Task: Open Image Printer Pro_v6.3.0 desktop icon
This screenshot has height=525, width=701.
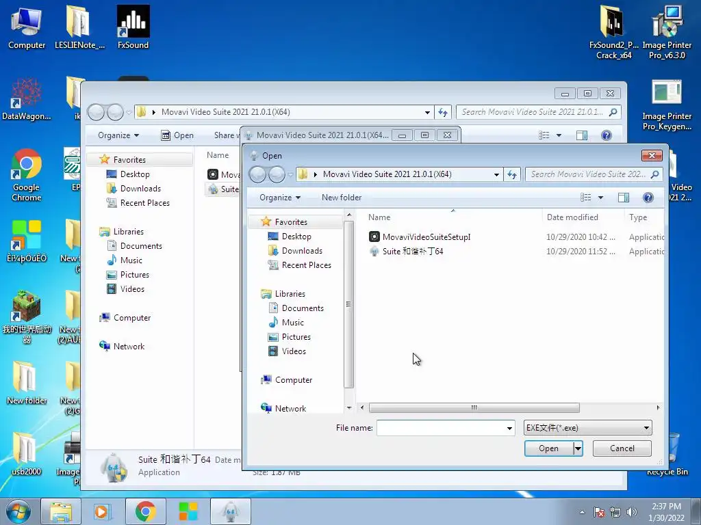Action: coord(667,32)
